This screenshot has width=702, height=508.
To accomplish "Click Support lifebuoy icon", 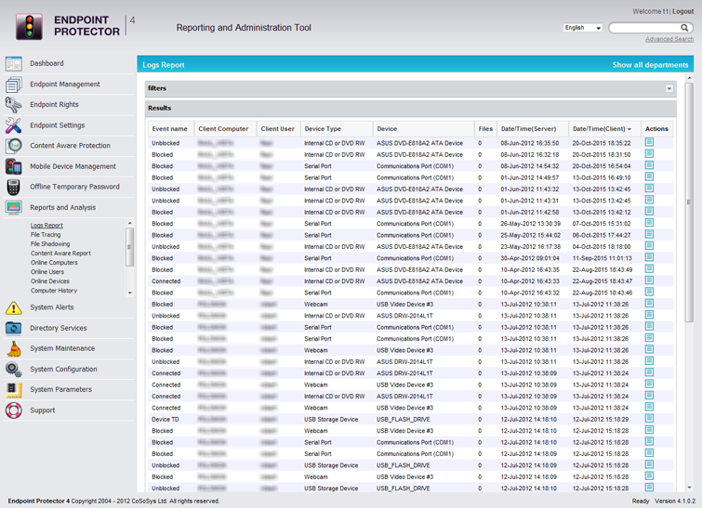I will pyautogui.click(x=13, y=410).
